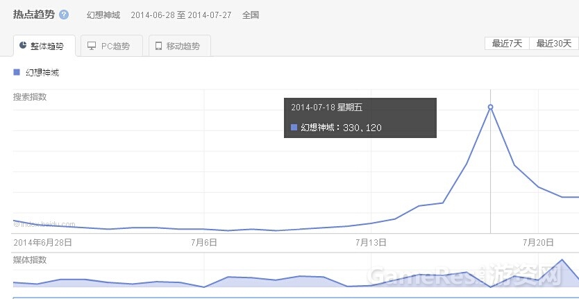Click the 7月20日 axis label
579x299 pixels.
(x=538, y=243)
